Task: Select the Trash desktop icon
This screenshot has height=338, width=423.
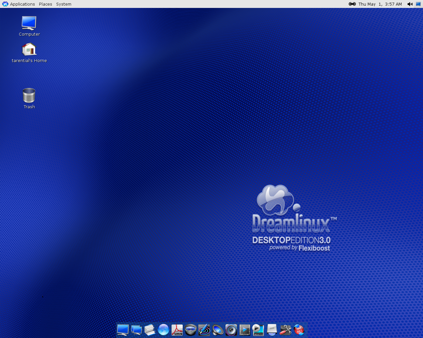Action: [x=29, y=98]
